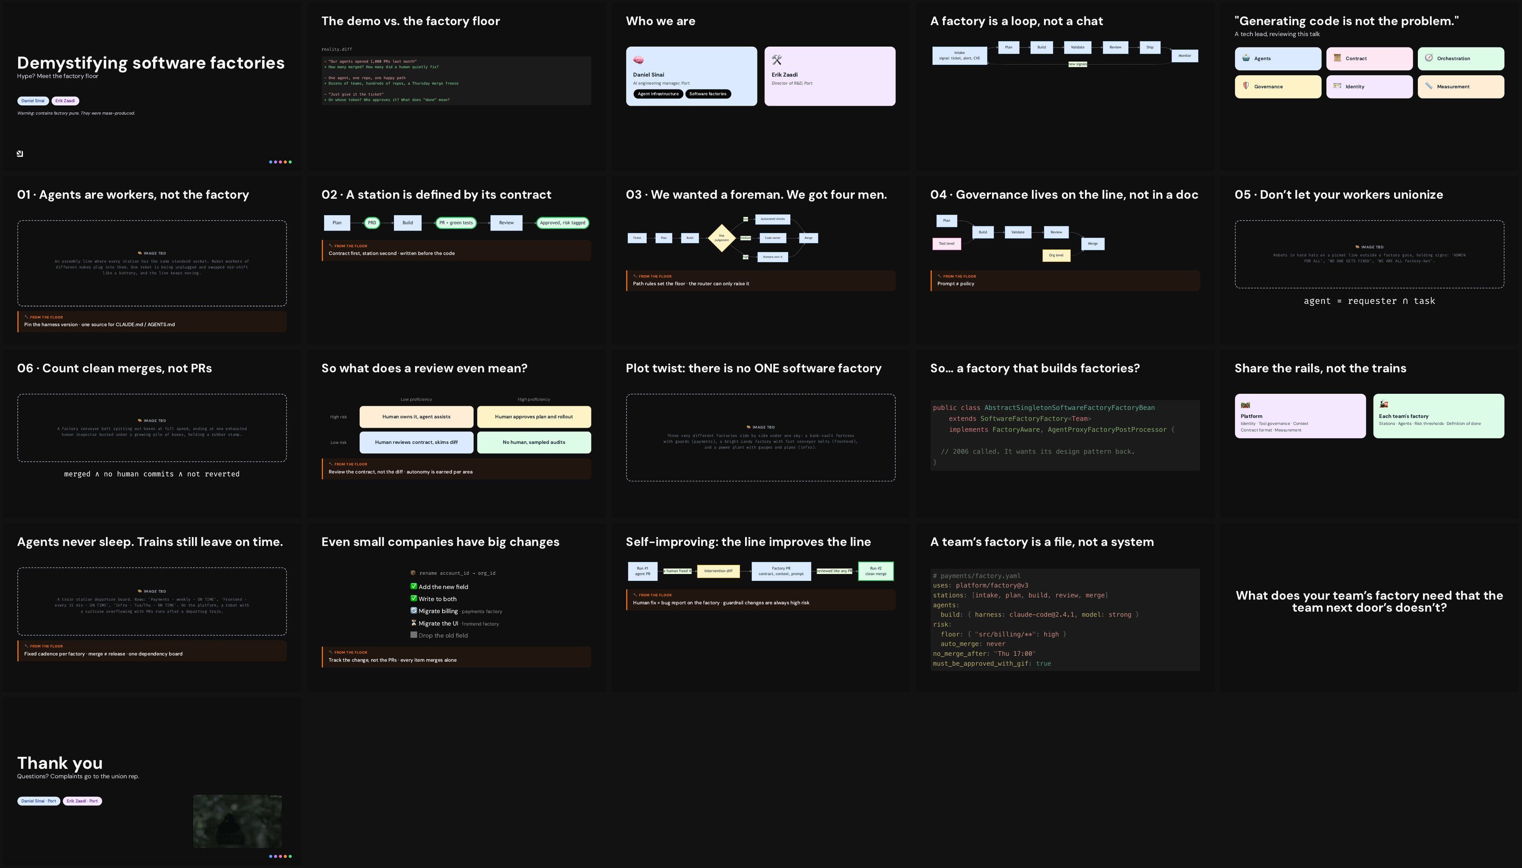This screenshot has width=1522, height=868.
Task: Click the Erik Zaadi badge on the title slide
Action: (65, 101)
